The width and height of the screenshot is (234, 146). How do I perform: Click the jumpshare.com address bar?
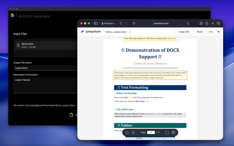click(161, 23)
